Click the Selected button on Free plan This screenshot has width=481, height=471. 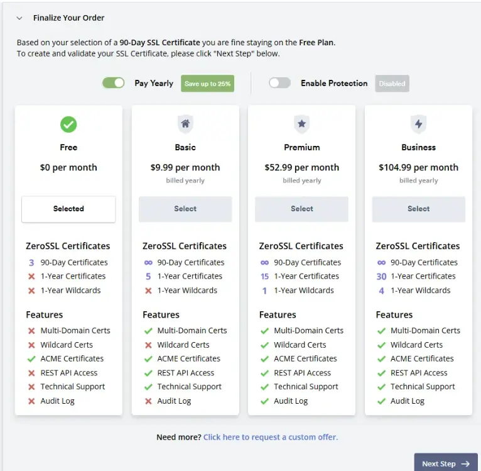coord(68,209)
